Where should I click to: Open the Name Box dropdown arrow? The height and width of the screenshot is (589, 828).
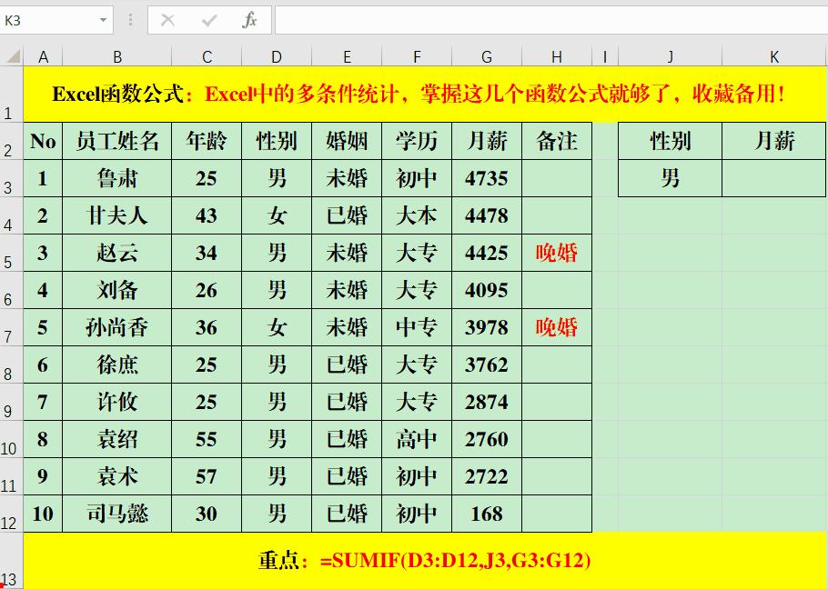coord(102,19)
